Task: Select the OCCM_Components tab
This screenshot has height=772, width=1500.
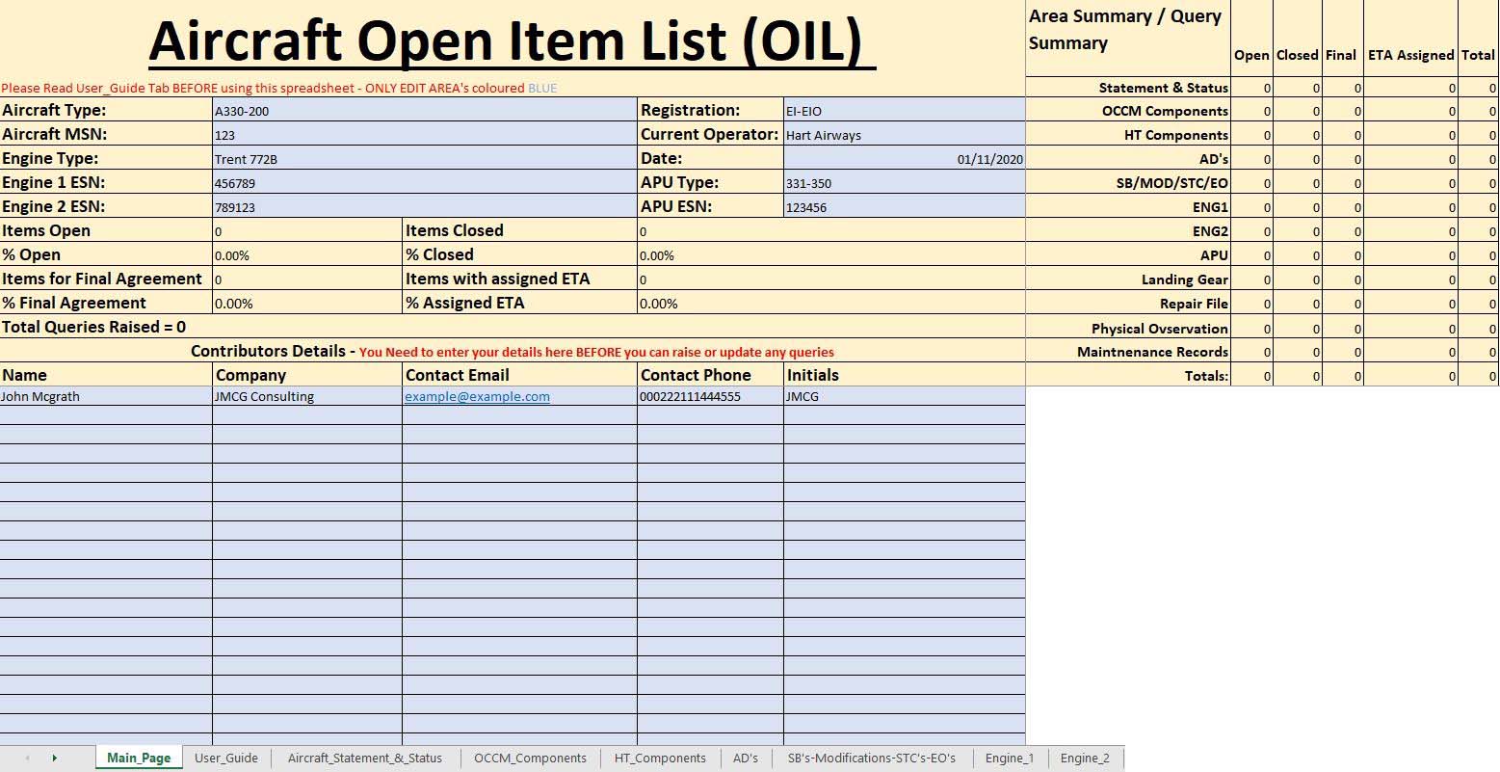Action: pos(530,758)
